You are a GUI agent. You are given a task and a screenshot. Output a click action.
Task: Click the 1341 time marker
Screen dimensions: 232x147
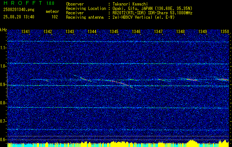[x=25, y=32]
